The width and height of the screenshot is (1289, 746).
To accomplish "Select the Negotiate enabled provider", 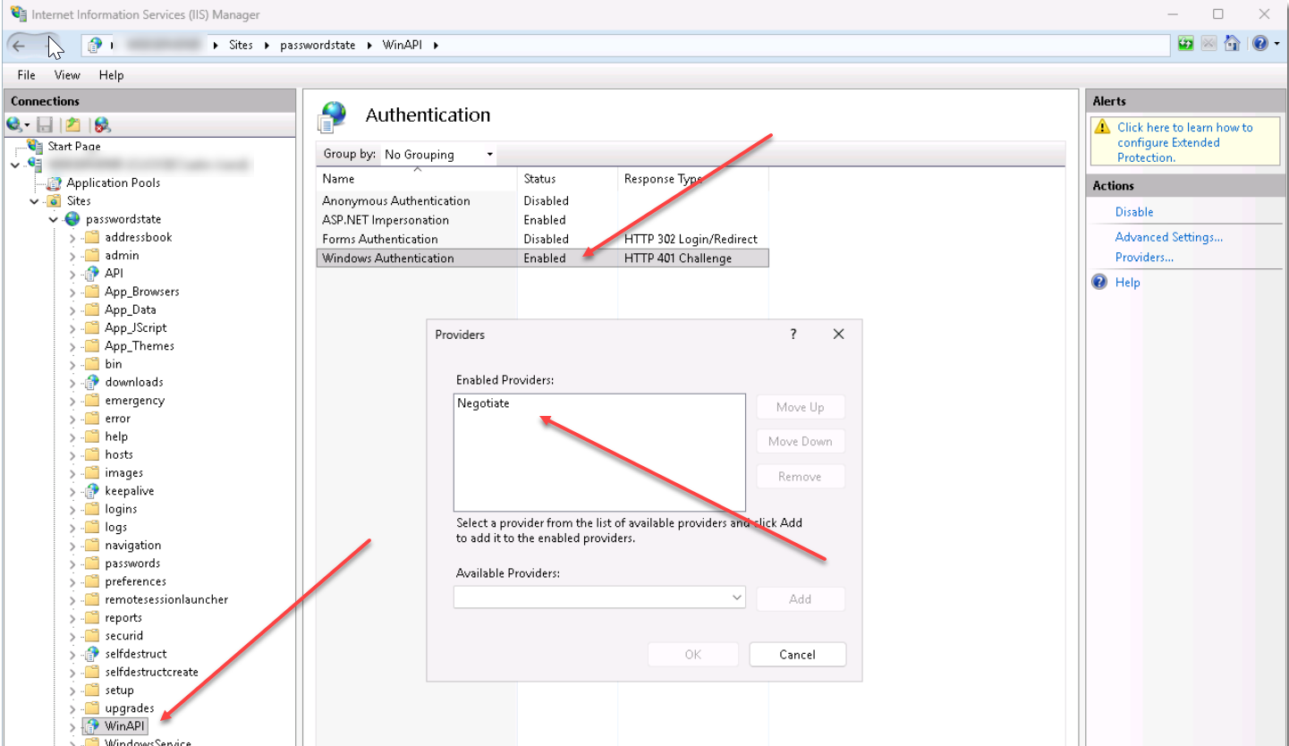I will 483,403.
